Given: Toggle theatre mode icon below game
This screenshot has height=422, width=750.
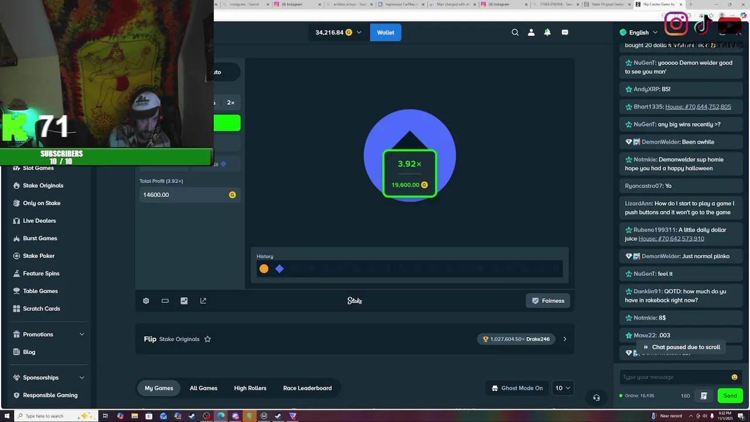Looking at the screenshot, I should pos(165,301).
